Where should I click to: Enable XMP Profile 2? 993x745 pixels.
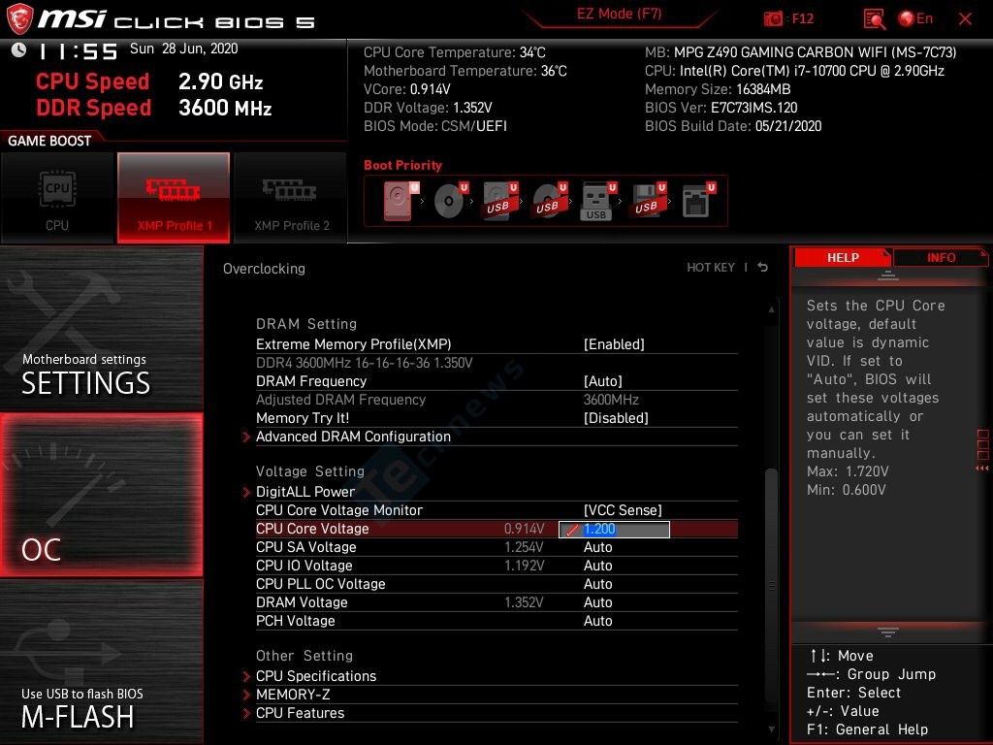pos(291,198)
